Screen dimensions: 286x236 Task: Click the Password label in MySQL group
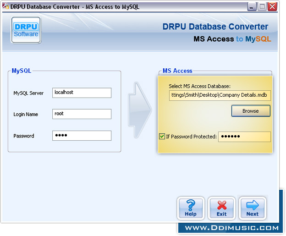pos(24,136)
